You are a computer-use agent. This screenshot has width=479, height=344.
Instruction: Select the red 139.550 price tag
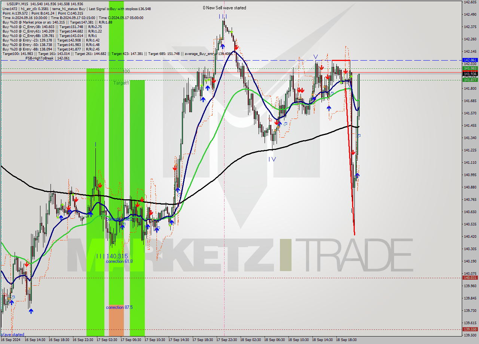point(470,329)
